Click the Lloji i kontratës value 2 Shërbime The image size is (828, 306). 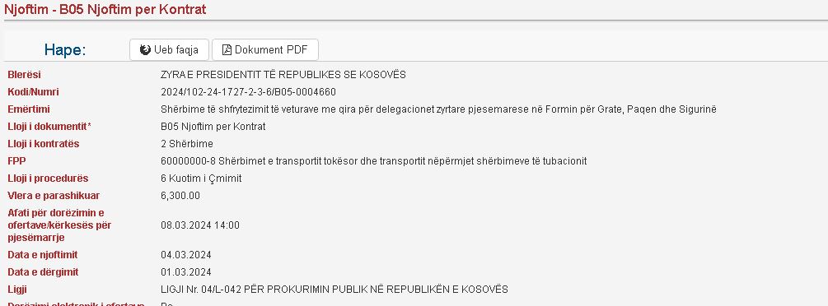tap(187, 144)
